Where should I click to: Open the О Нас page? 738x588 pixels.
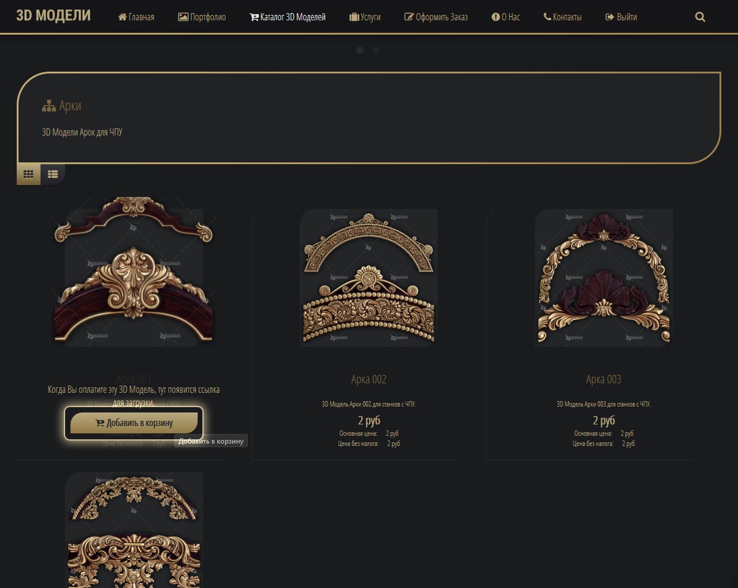pyautogui.click(x=506, y=17)
